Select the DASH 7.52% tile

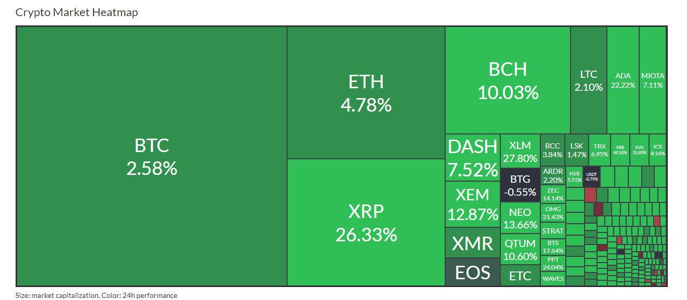point(473,158)
